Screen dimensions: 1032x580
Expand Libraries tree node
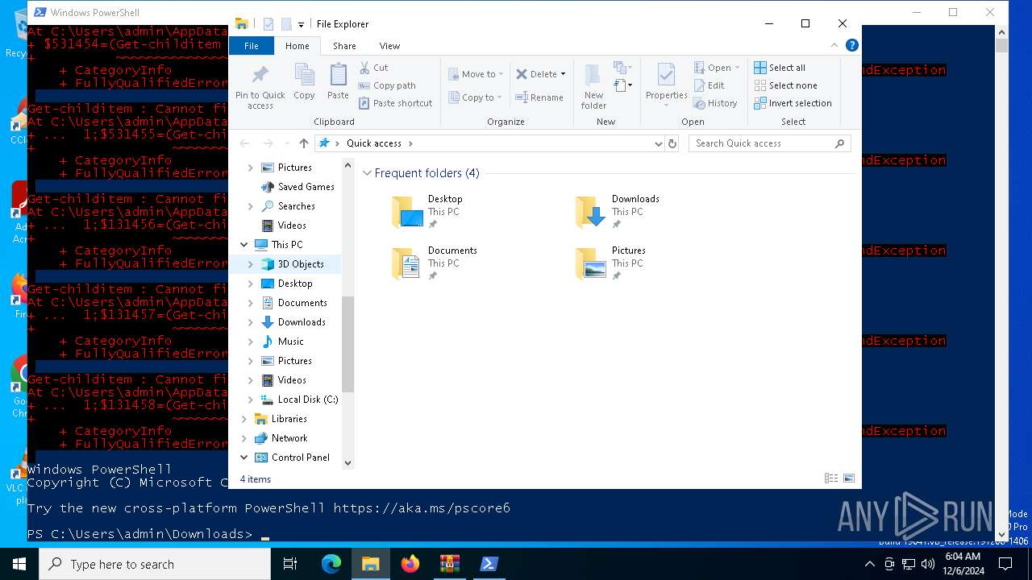[x=244, y=419]
